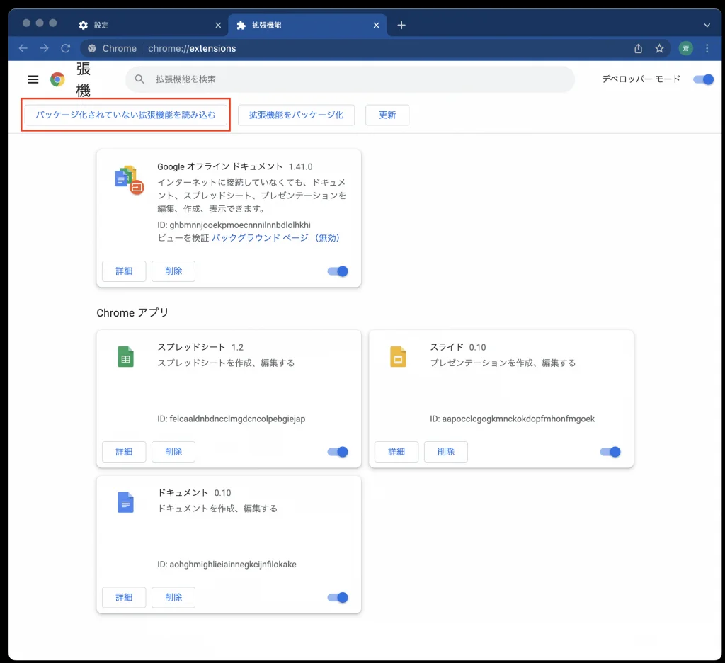Switch to the 設定 tab
This screenshot has height=663, width=725.
(142, 25)
